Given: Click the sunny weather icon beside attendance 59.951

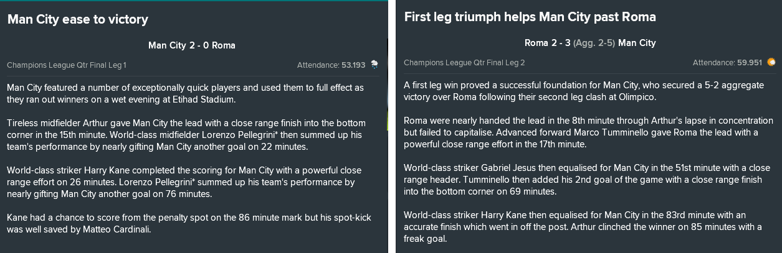Looking at the screenshot, I should coord(771,62).
